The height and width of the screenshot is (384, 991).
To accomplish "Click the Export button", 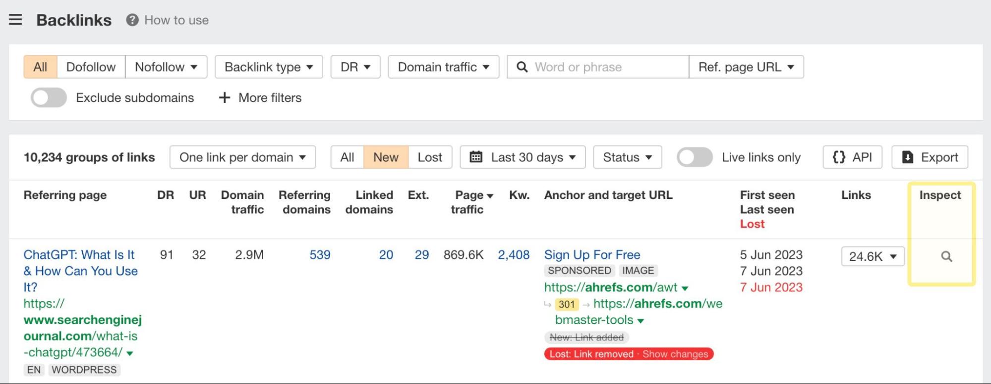I will point(930,157).
